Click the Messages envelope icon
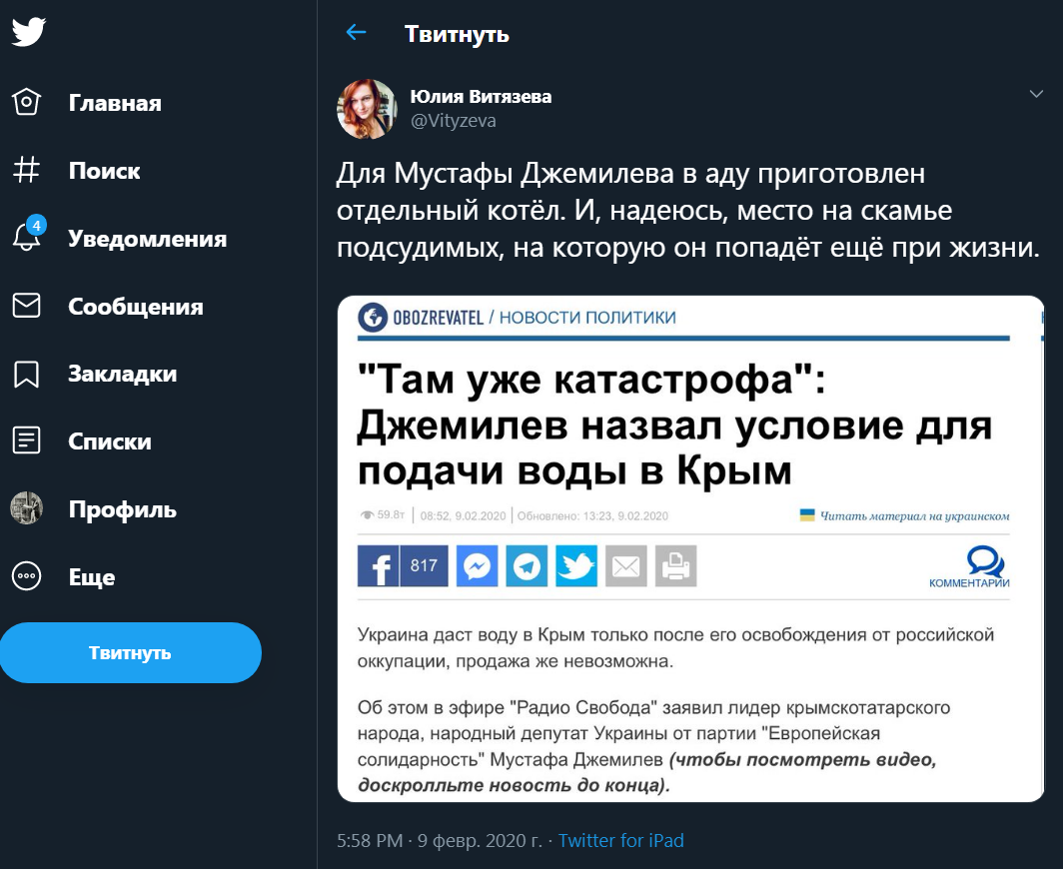 coord(26,306)
